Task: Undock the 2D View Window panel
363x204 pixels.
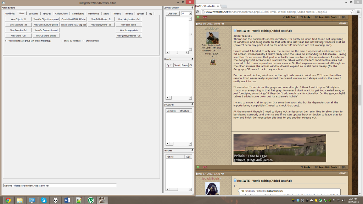Action: pos(192,7)
